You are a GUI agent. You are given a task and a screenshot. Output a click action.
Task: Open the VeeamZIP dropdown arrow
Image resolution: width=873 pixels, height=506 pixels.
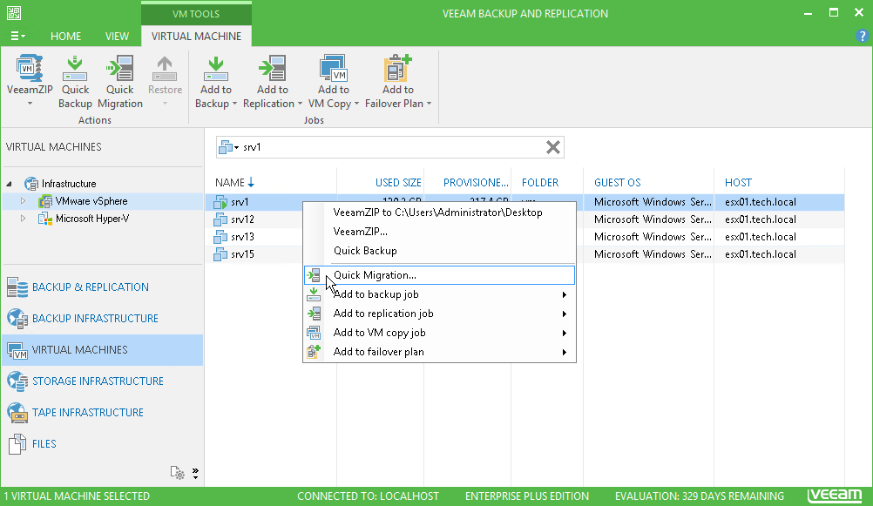(x=30, y=105)
